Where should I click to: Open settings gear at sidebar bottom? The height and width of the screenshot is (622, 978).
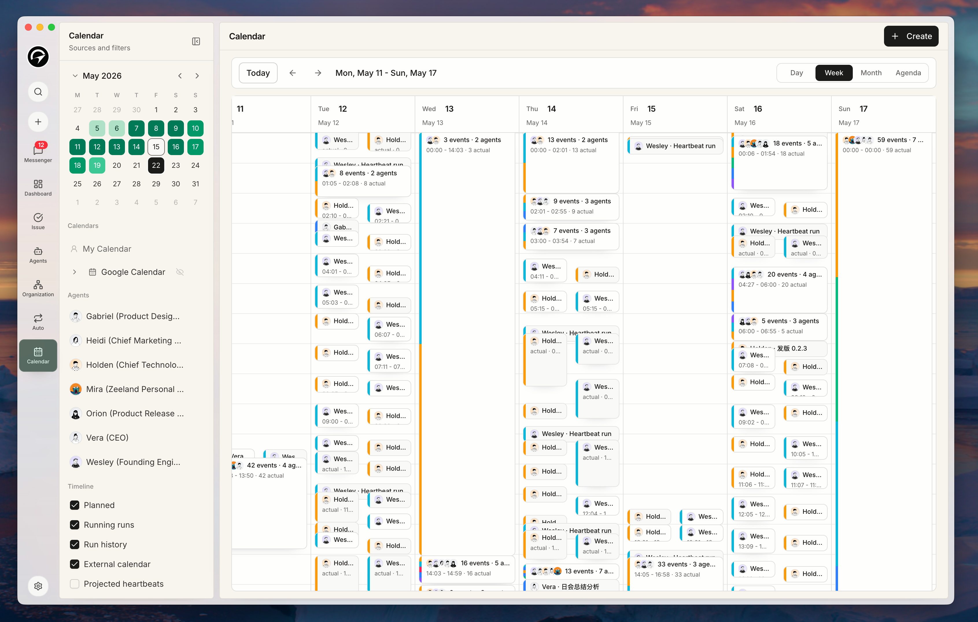pos(38,586)
